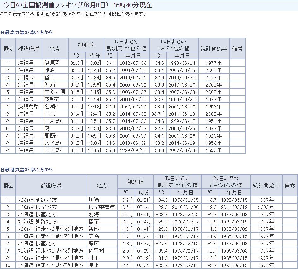This screenshot has width=298, height=269.
Task: Click the 川湯 station in the low temperature table
Action: 94,200
